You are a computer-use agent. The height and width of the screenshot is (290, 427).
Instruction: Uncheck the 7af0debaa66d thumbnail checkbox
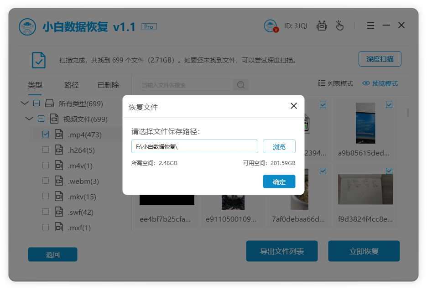pos(323,171)
